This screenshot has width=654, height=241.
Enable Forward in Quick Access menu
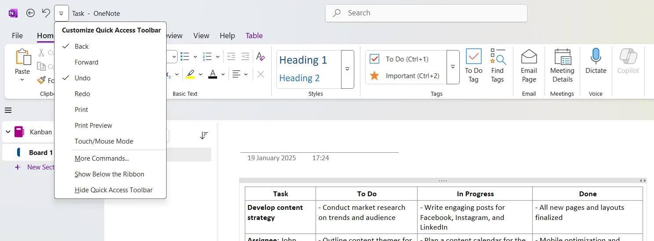(x=110, y=62)
